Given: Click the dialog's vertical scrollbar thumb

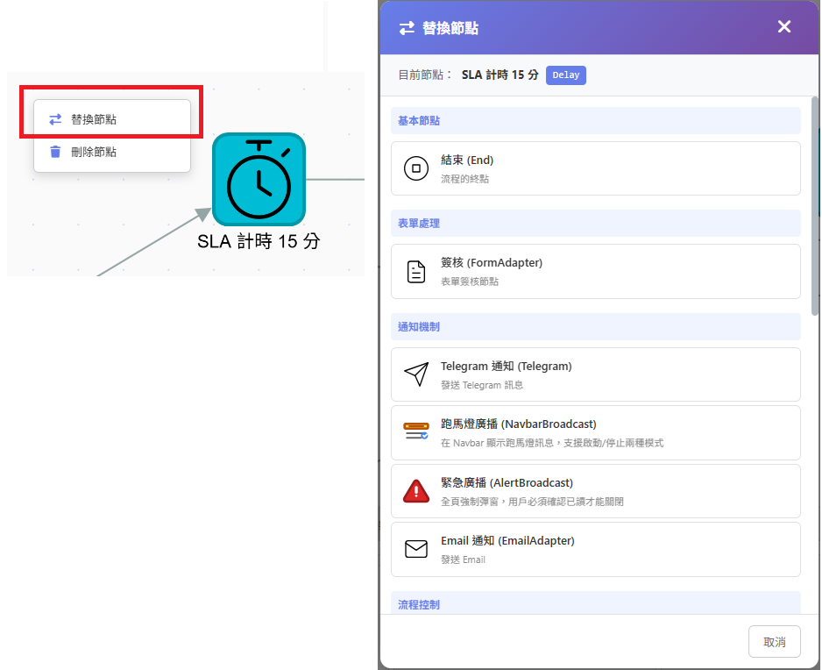Looking at the screenshot, I should [815, 206].
